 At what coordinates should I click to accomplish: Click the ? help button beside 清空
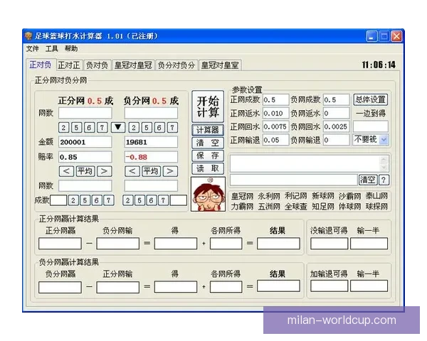384,180
